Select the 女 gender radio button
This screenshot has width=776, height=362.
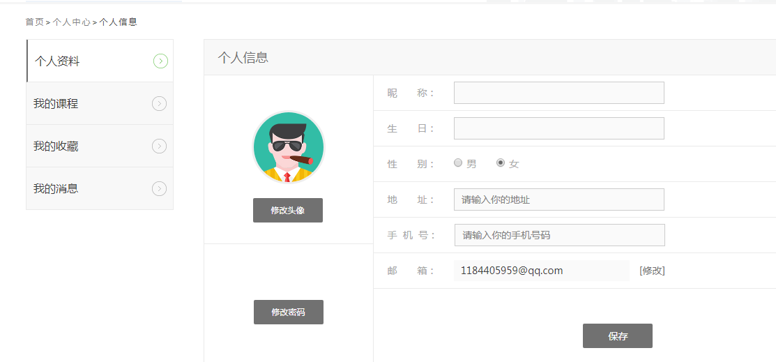click(x=501, y=163)
